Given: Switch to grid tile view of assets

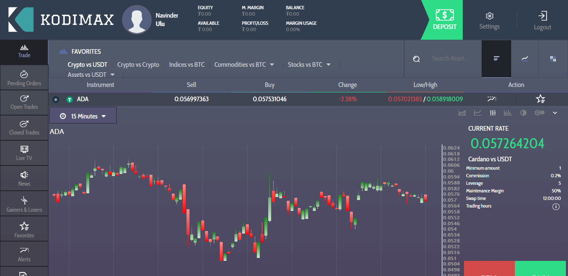Looking at the screenshot, I should 553,59.
